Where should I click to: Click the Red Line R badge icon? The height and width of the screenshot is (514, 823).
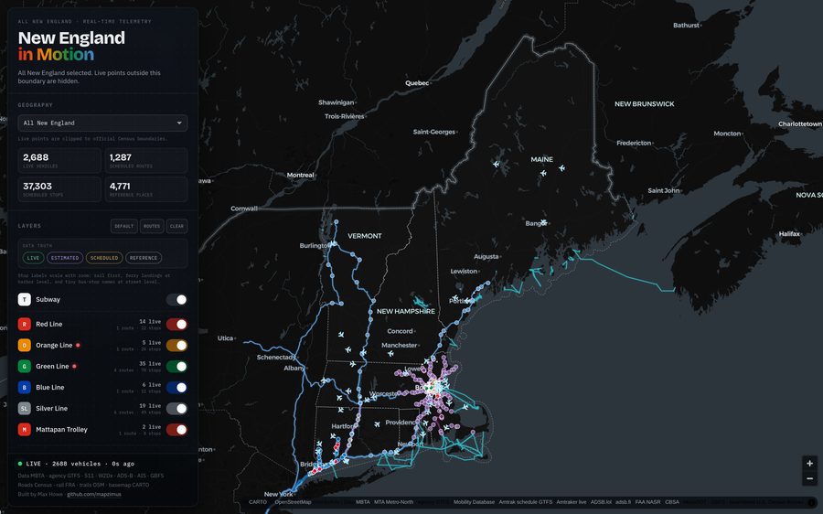(x=24, y=324)
